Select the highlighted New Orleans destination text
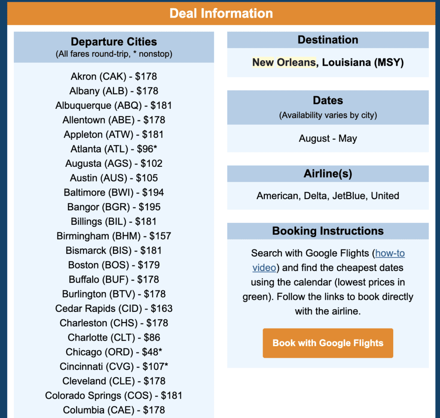 pyautogui.click(x=282, y=62)
